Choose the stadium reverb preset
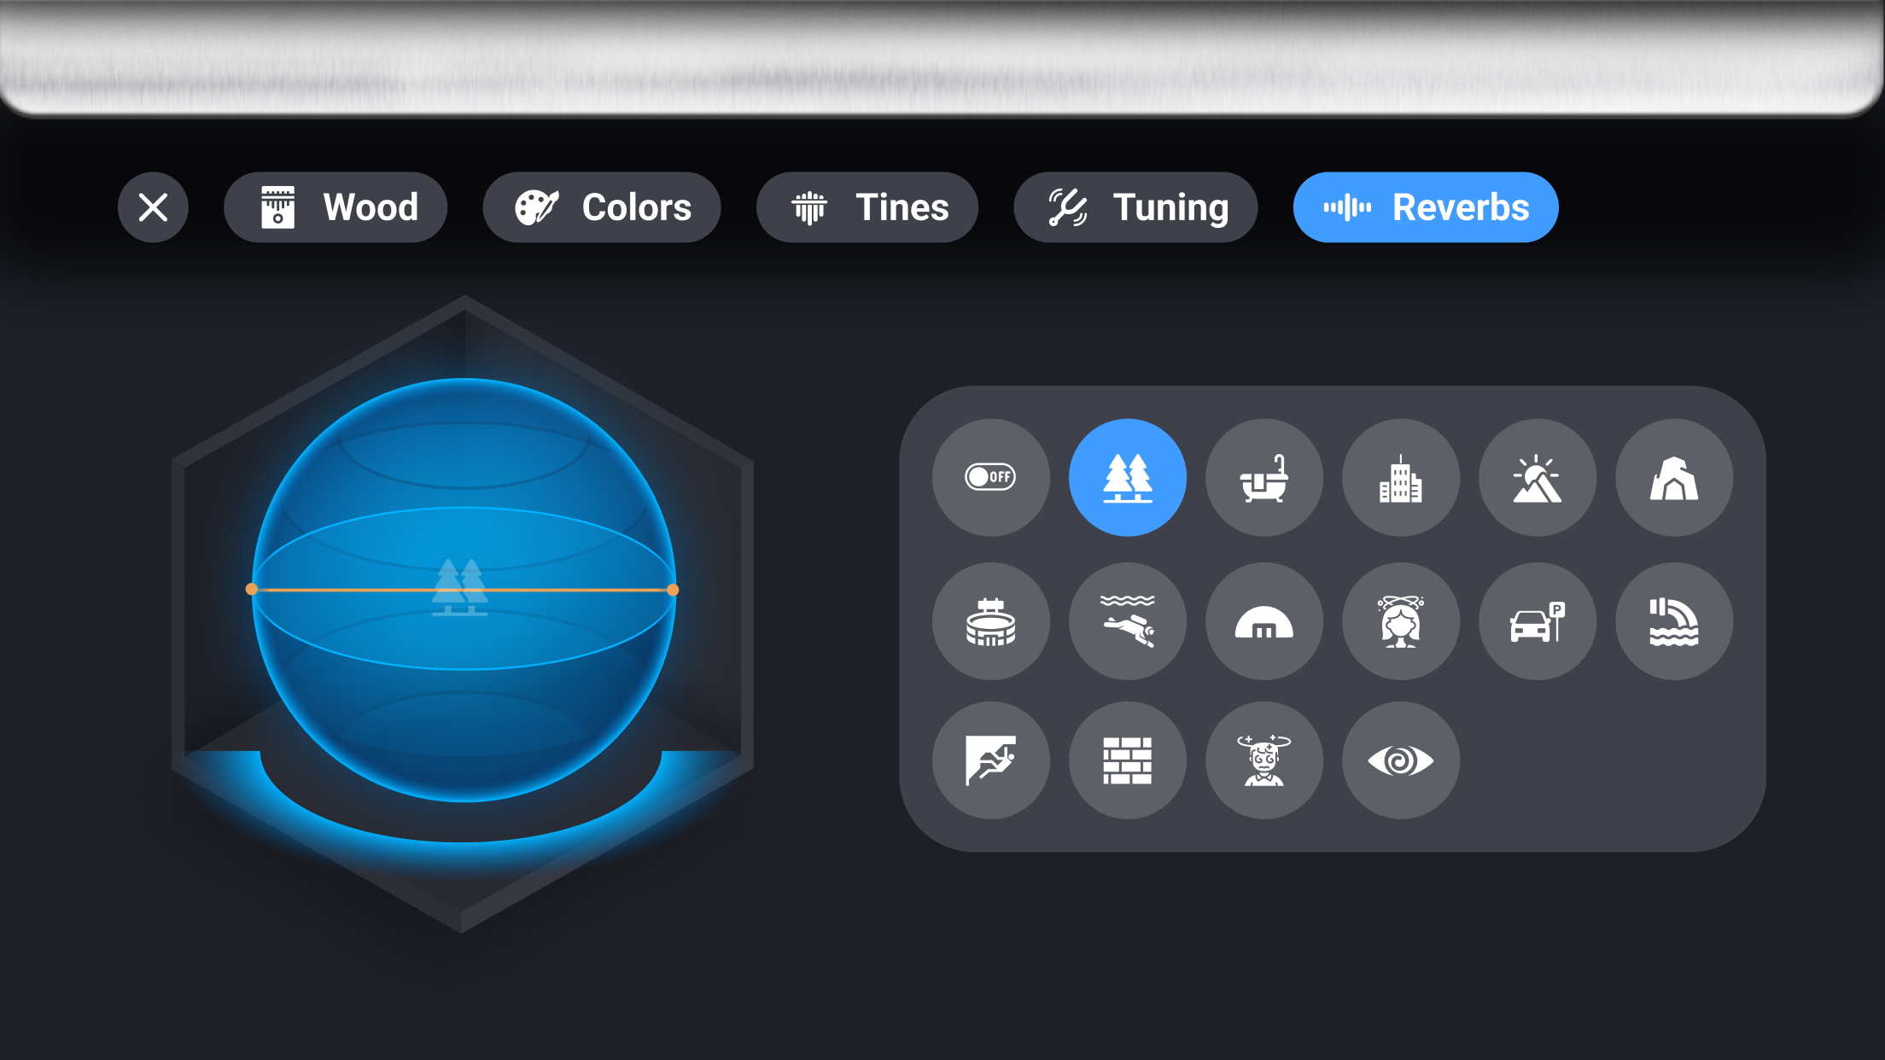1885x1060 pixels. [990, 620]
